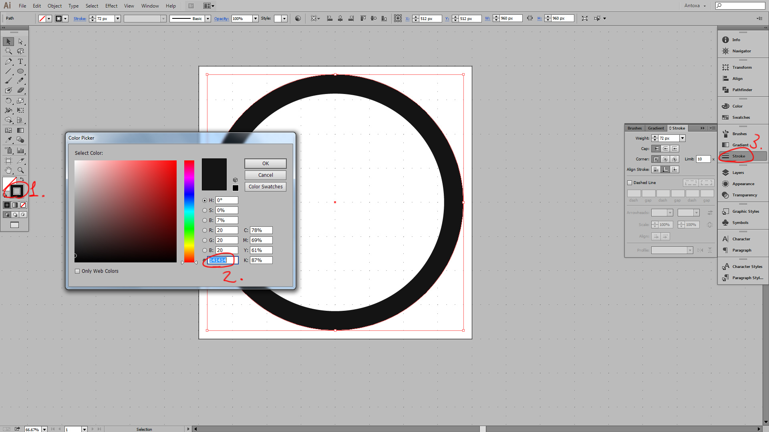Select the Pen tool
Image resolution: width=769 pixels, height=432 pixels.
[x=8, y=62]
